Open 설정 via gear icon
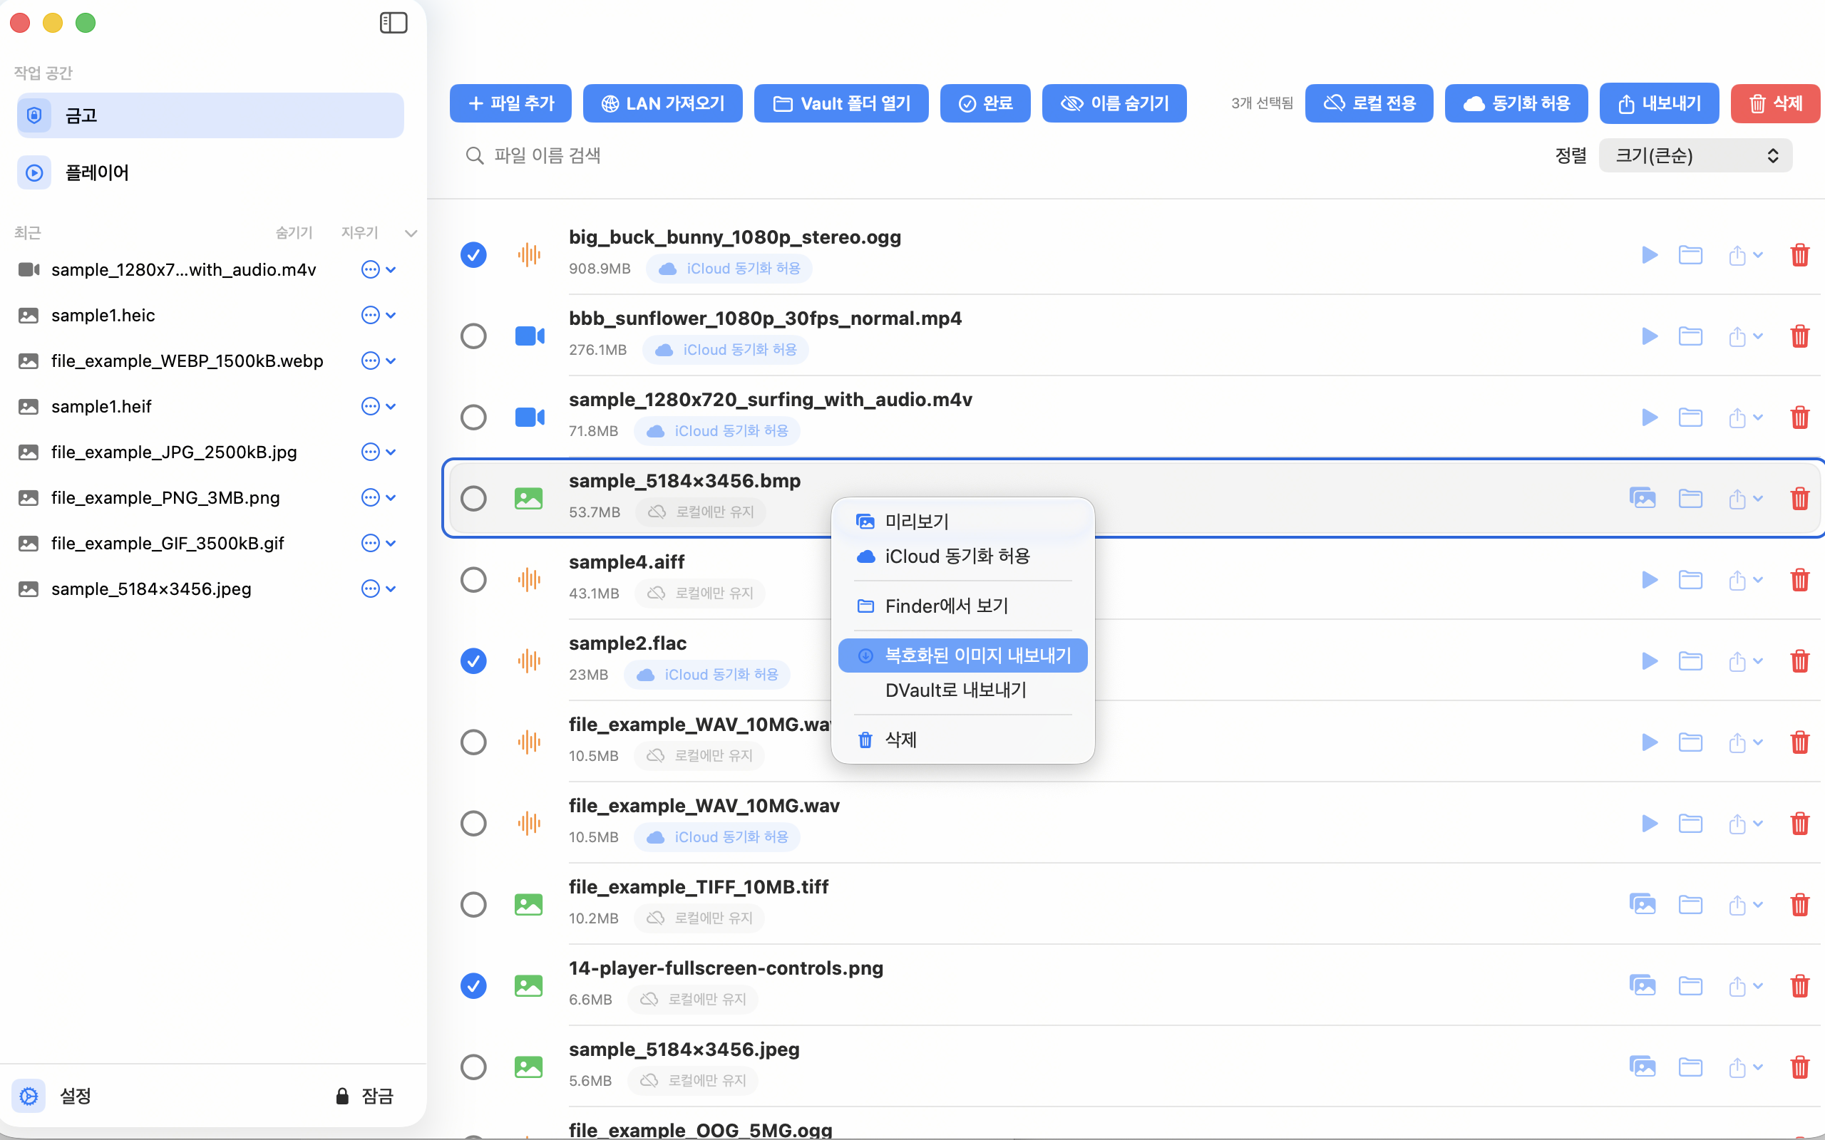Screen dimensions: 1825x1140 click(x=29, y=1096)
